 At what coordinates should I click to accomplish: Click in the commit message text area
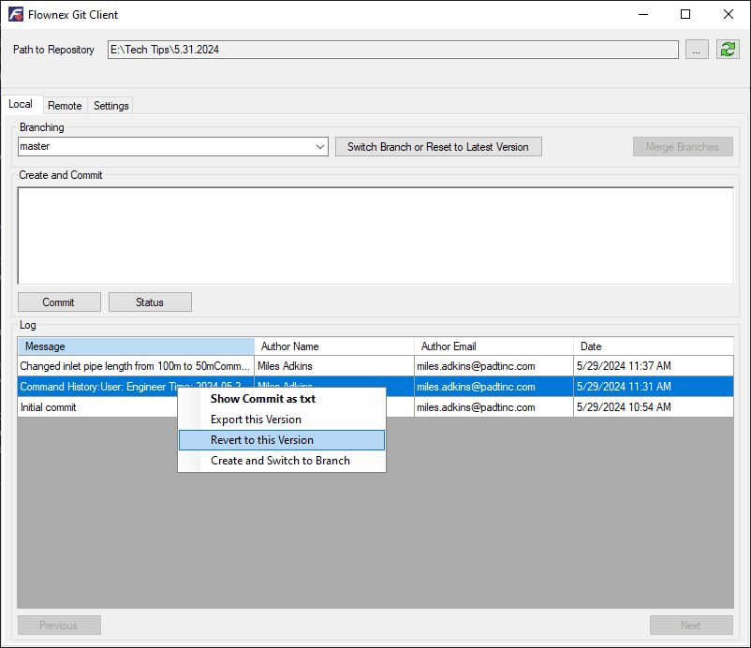pyautogui.click(x=375, y=236)
